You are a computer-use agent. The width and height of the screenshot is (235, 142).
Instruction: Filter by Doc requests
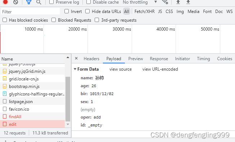click(x=219, y=12)
